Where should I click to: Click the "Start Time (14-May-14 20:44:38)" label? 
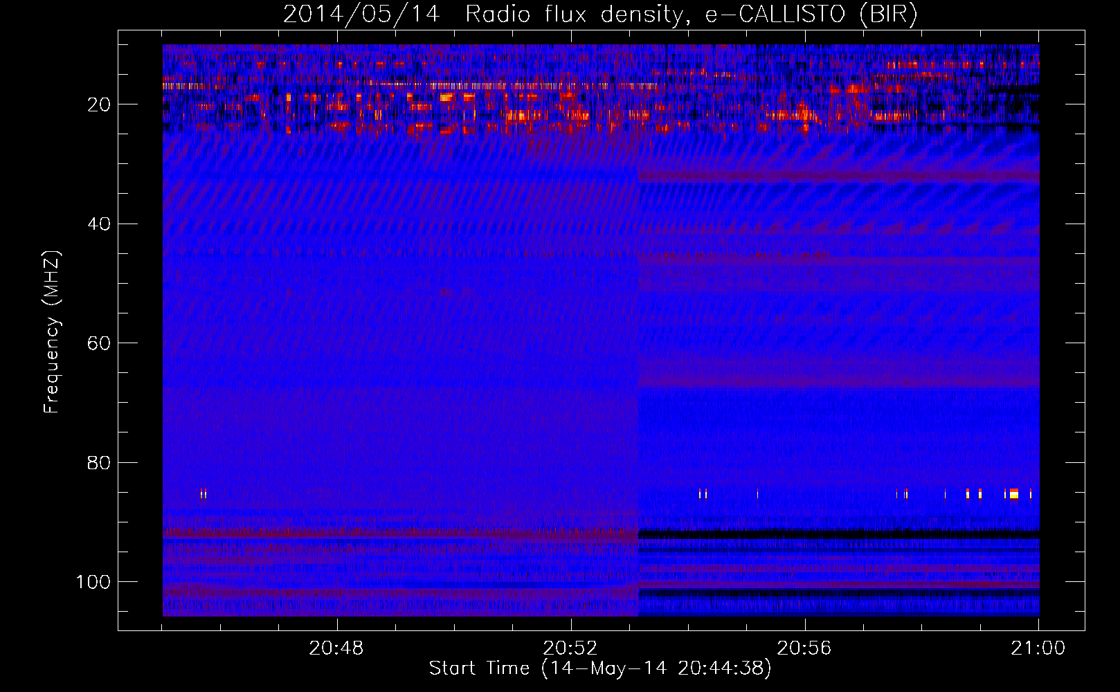[x=600, y=668]
